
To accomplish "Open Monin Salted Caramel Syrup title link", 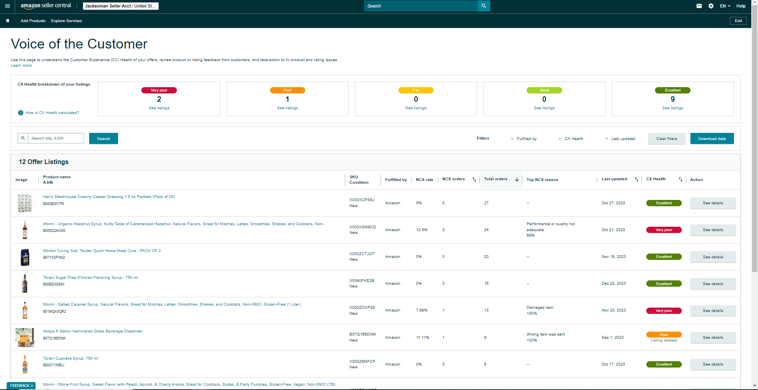I will (172, 304).
